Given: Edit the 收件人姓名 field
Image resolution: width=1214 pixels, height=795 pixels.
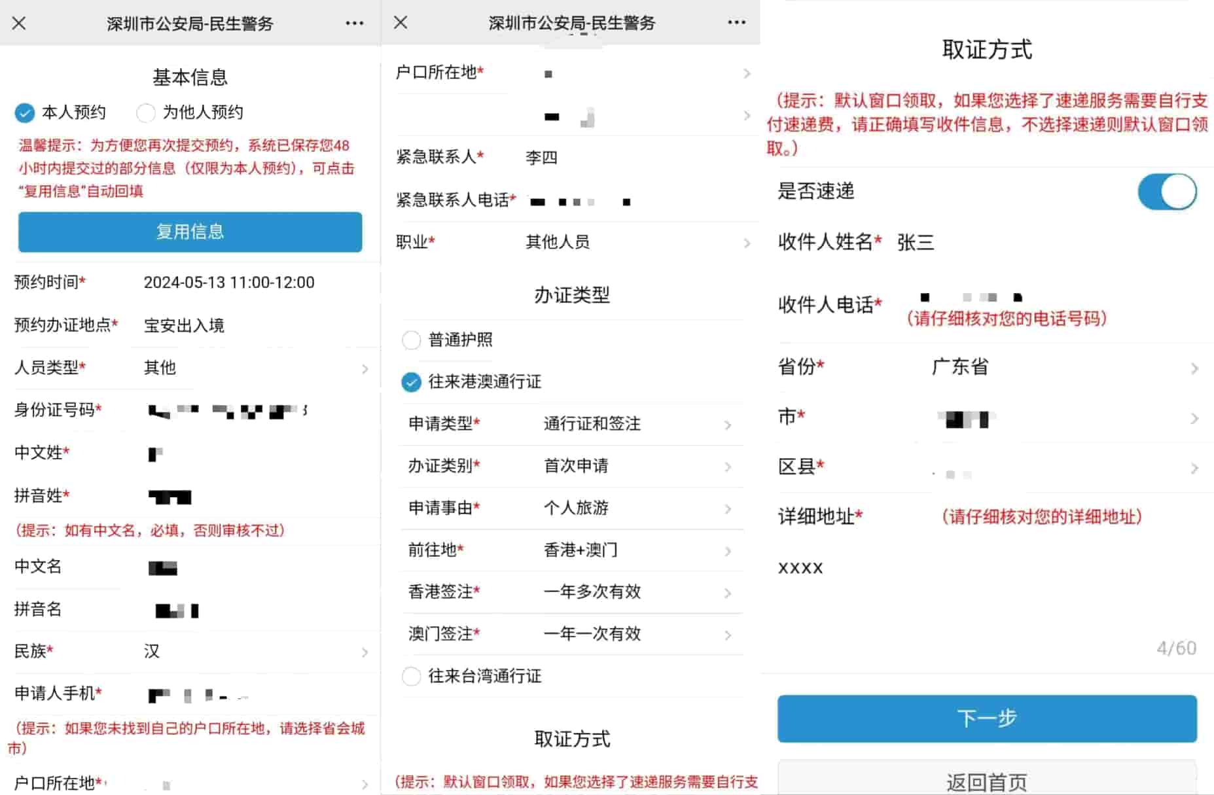Looking at the screenshot, I should 1041,243.
